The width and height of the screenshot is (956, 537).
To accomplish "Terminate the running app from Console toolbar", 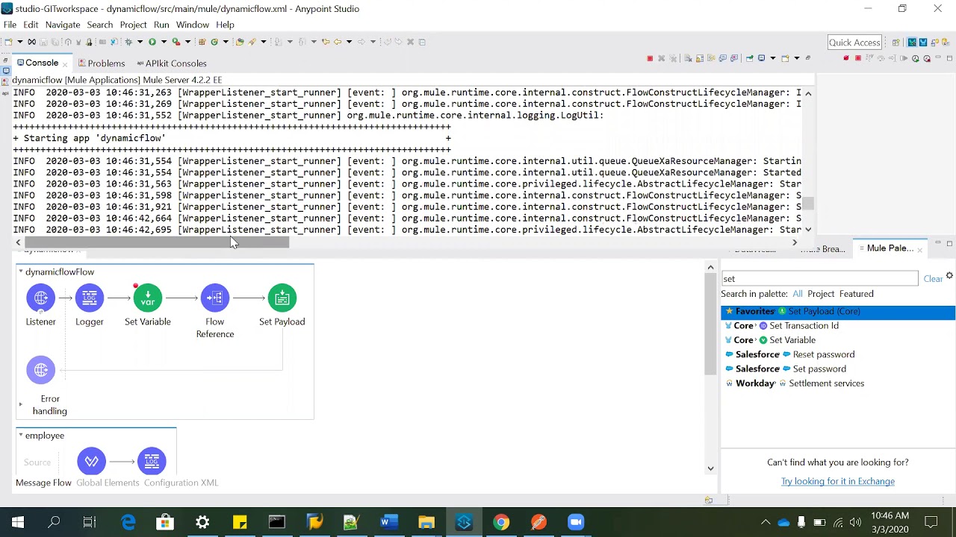I will pyautogui.click(x=650, y=58).
